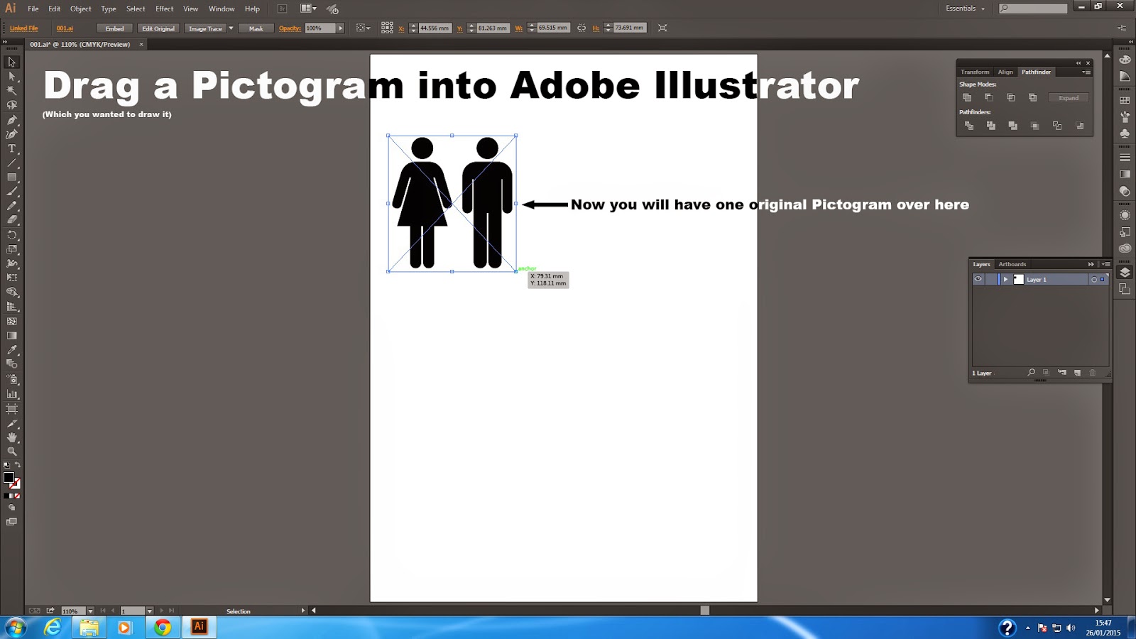This screenshot has height=639, width=1136.
Task: Click the target circle of Layer 1
Action: coord(1094,280)
